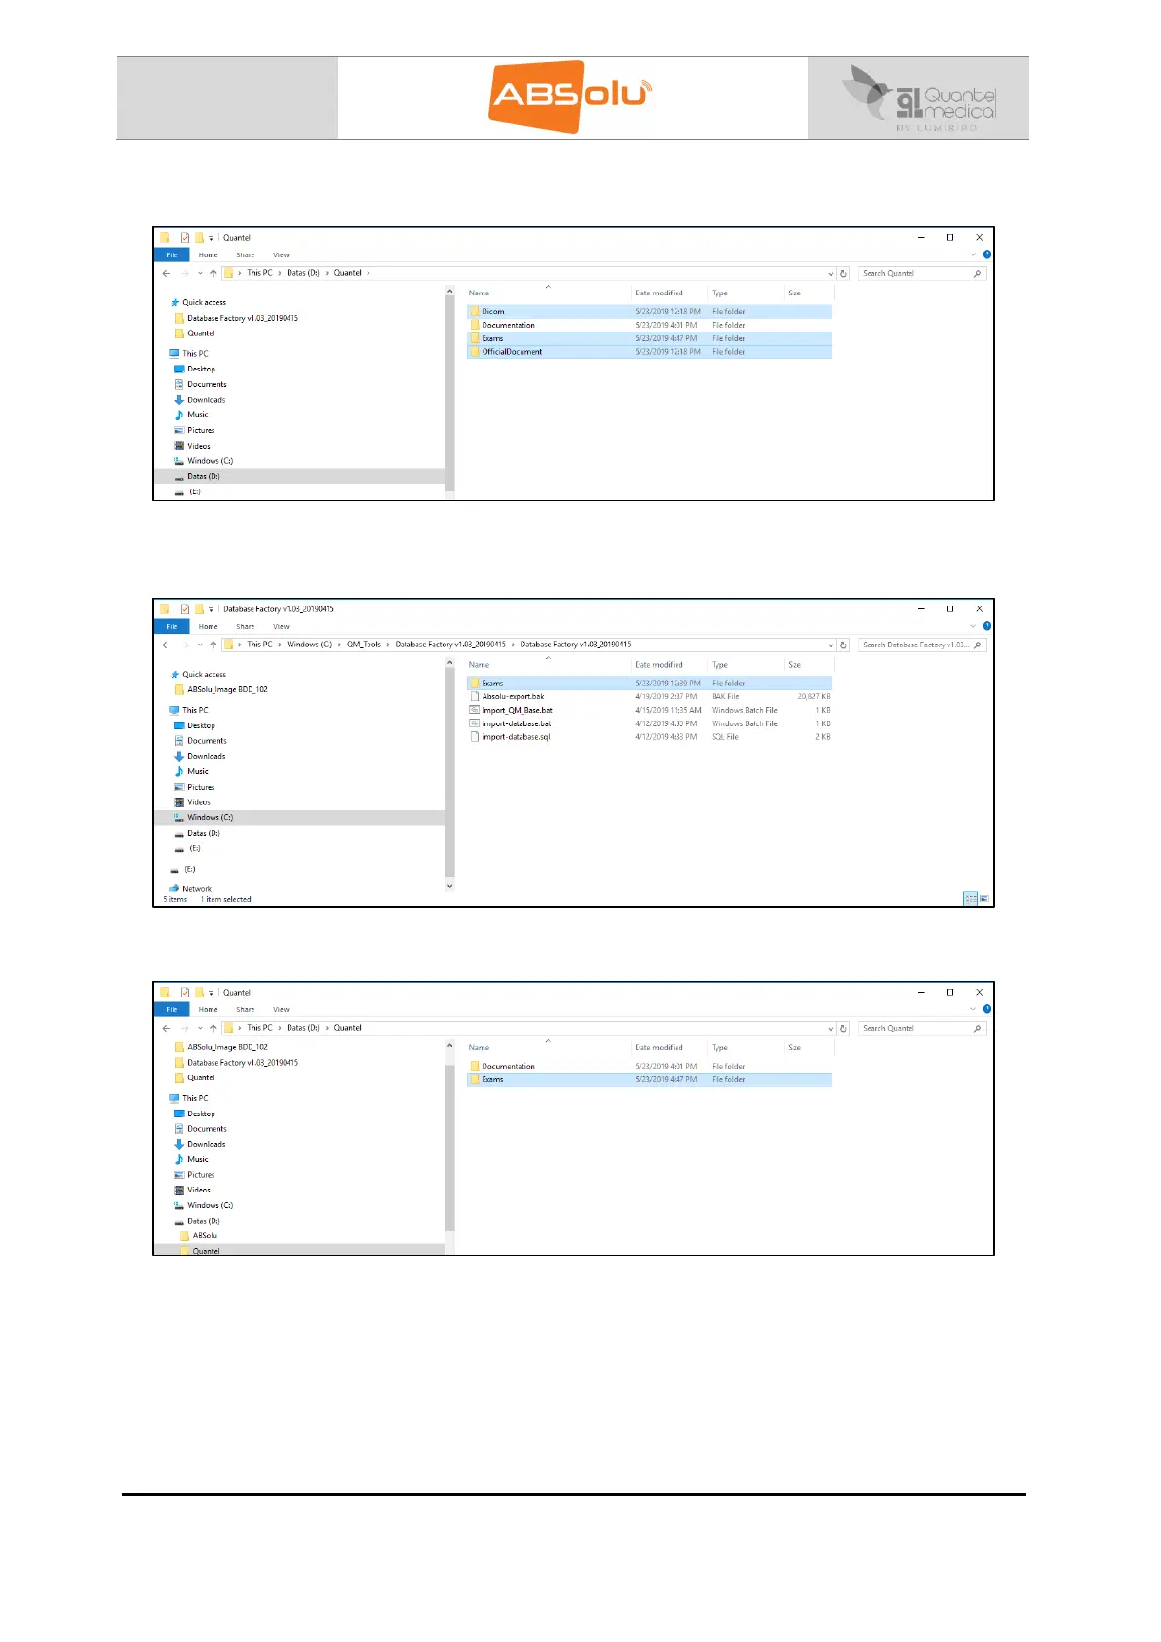This screenshot has width=1161, height=1642.
Task: Sort by Date modified in Database Factory window
Action: point(659,665)
